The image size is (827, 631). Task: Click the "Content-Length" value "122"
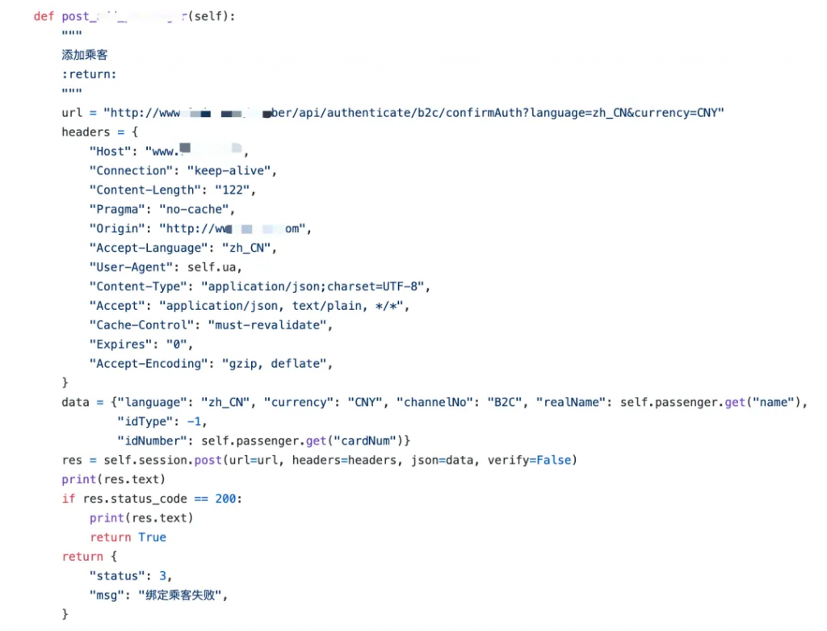click(x=232, y=190)
